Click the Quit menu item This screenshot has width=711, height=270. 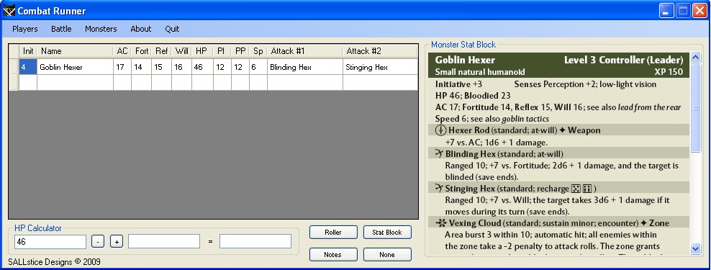[172, 29]
